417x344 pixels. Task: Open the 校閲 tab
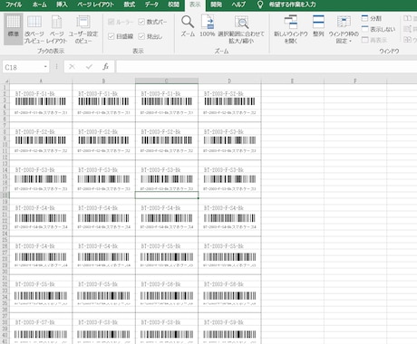click(173, 5)
